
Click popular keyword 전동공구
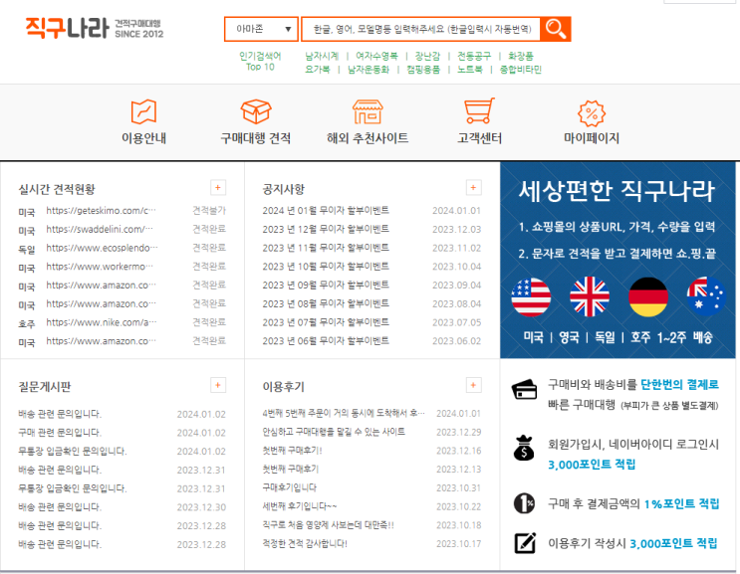(474, 56)
